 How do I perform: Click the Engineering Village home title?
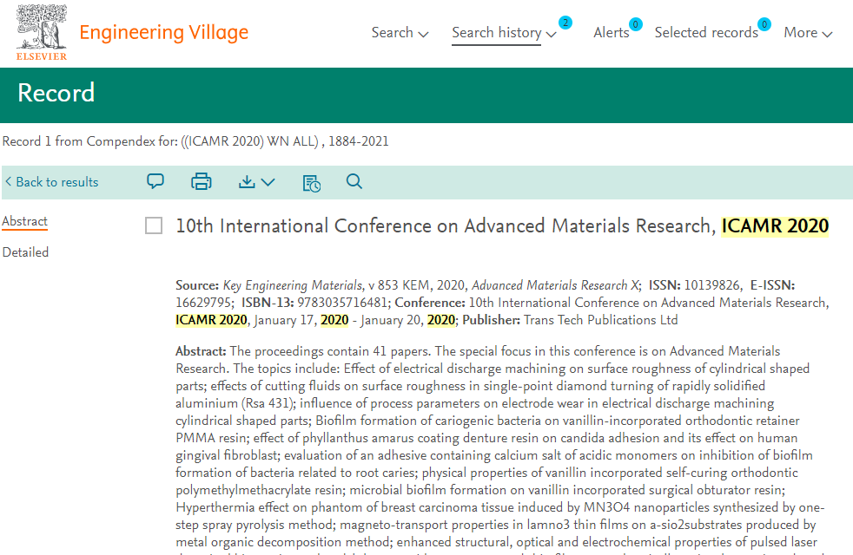163,33
